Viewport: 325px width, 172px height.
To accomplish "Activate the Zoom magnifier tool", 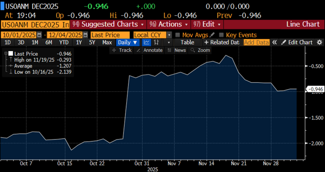I will (200, 50).
